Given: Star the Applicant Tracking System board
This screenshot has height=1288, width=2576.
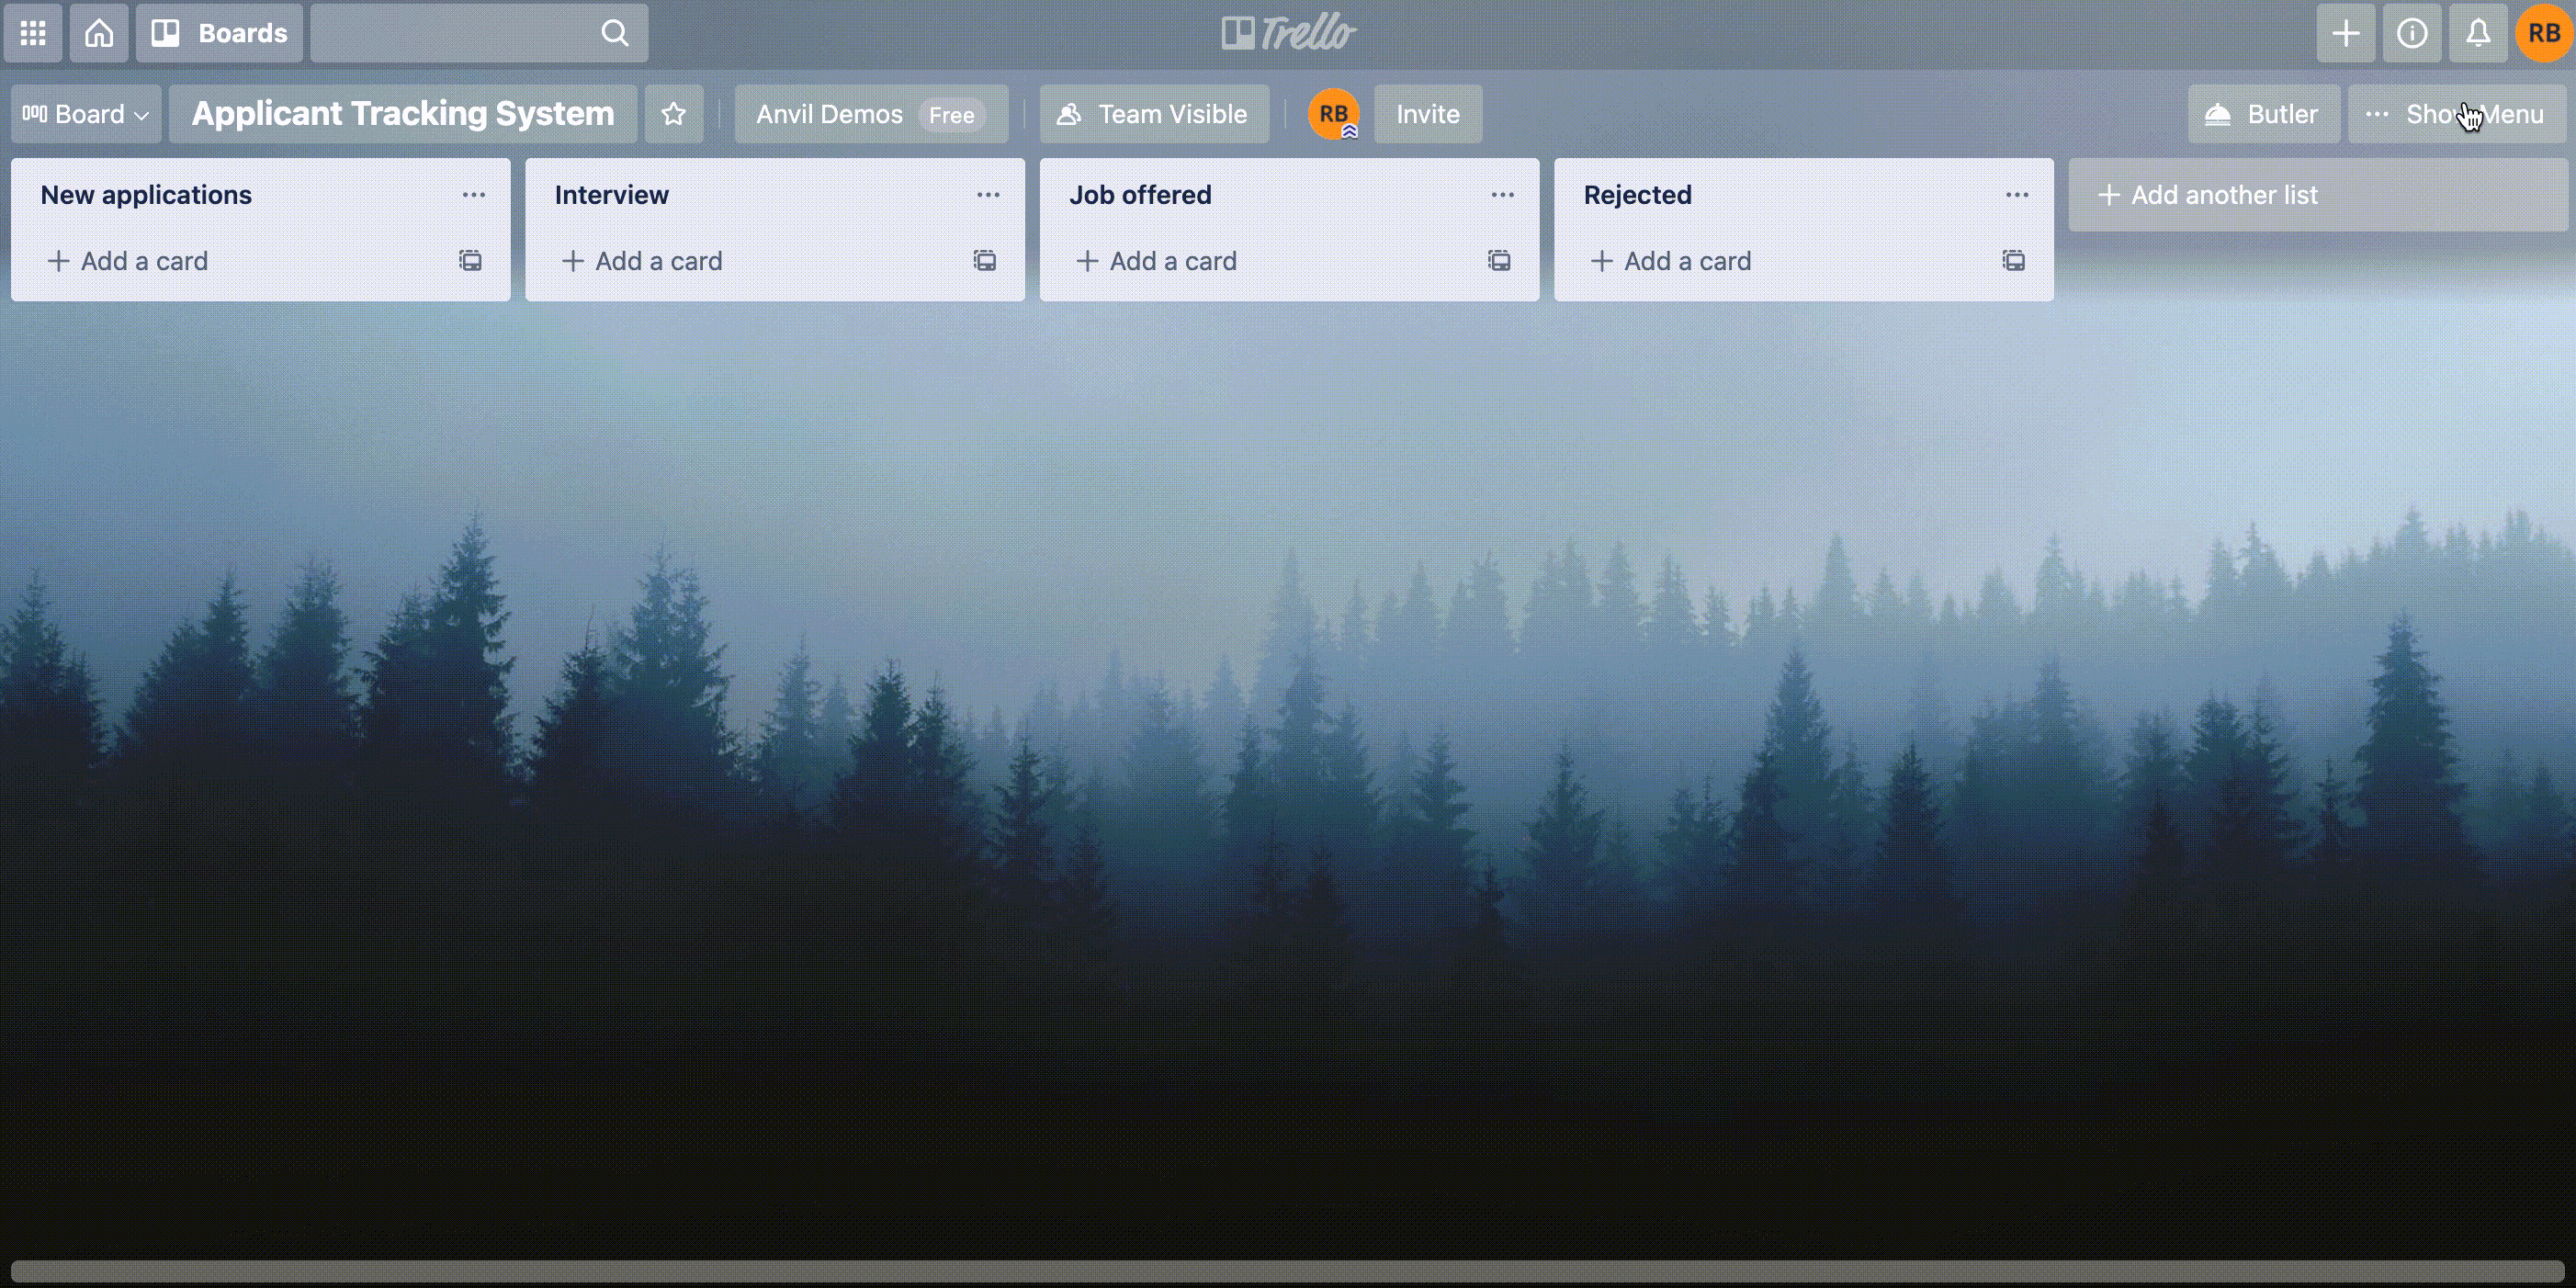Looking at the screenshot, I should [x=673, y=113].
